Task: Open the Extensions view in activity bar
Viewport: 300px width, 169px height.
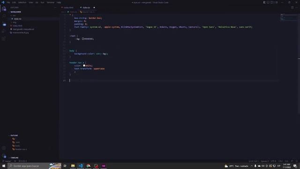Action: point(4,38)
